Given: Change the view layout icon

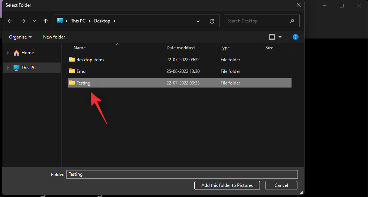Looking at the screenshot, I should [272, 37].
